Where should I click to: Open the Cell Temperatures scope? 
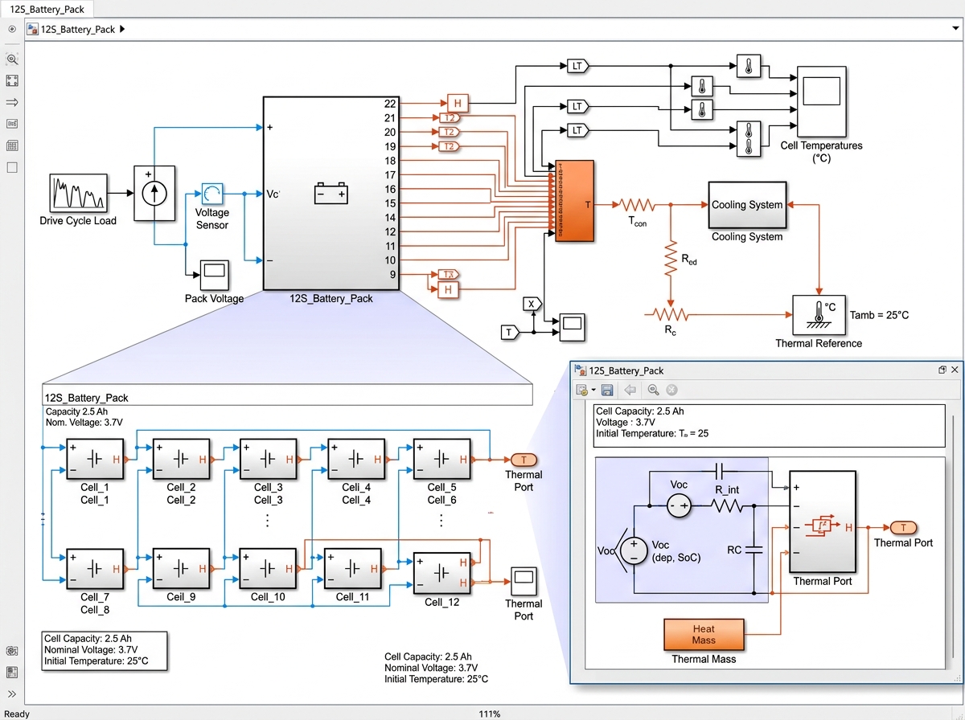coord(821,101)
